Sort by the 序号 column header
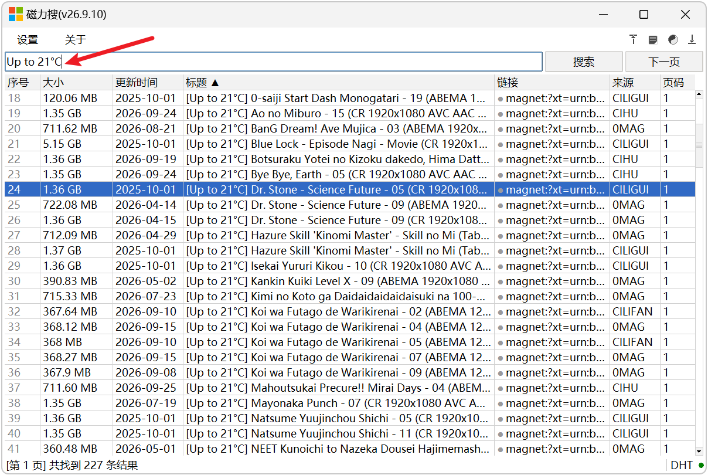Image resolution: width=708 pixels, height=475 pixels. pyautogui.click(x=22, y=83)
